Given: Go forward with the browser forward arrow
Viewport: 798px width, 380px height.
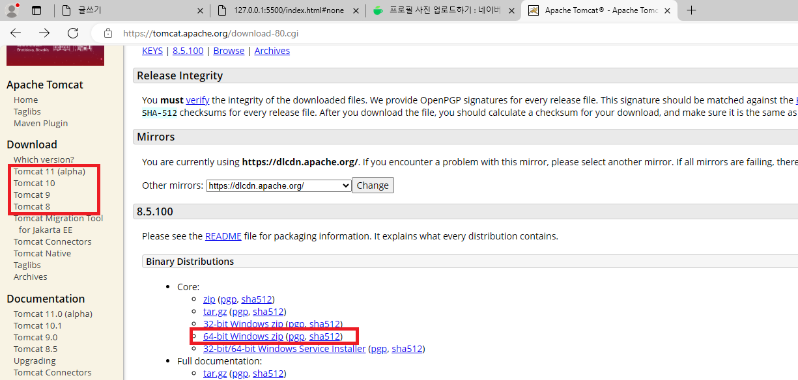Looking at the screenshot, I should point(44,33).
